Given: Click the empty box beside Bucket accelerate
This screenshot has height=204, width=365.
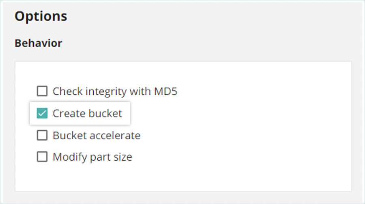Looking at the screenshot, I should 42,135.
